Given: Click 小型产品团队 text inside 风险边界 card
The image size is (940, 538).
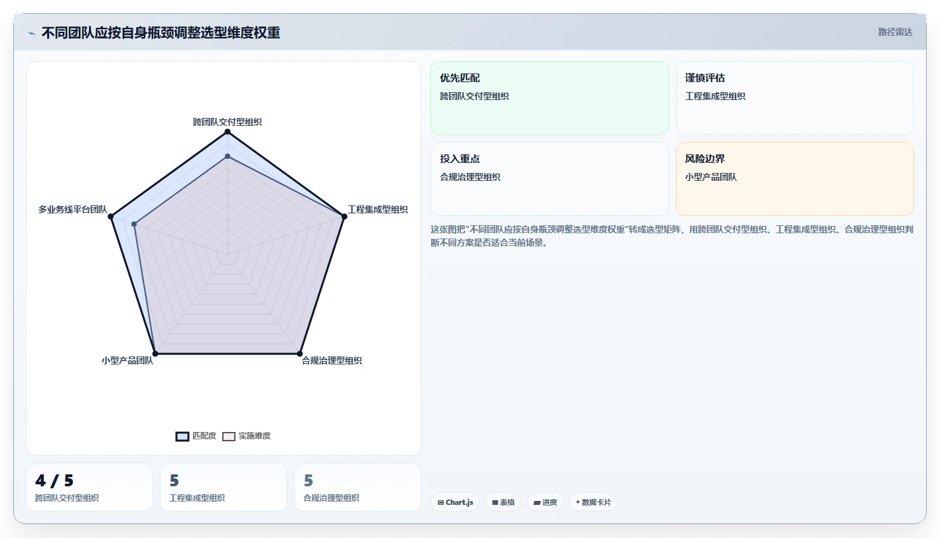Looking at the screenshot, I should click(x=711, y=177).
